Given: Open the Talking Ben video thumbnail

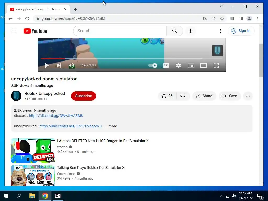Looking at the screenshot, I should click(x=33, y=175).
